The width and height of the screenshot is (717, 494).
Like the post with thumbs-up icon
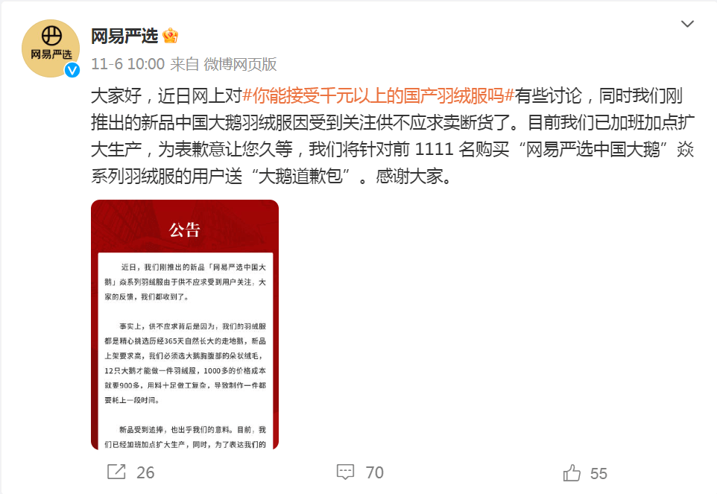coord(572,472)
